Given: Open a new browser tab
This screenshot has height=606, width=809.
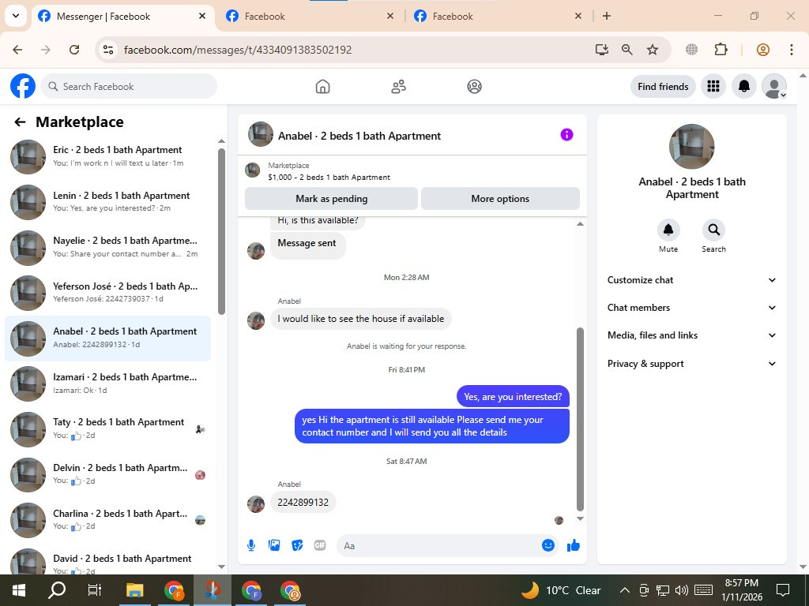Looking at the screenshot, I should click(607, 16).
